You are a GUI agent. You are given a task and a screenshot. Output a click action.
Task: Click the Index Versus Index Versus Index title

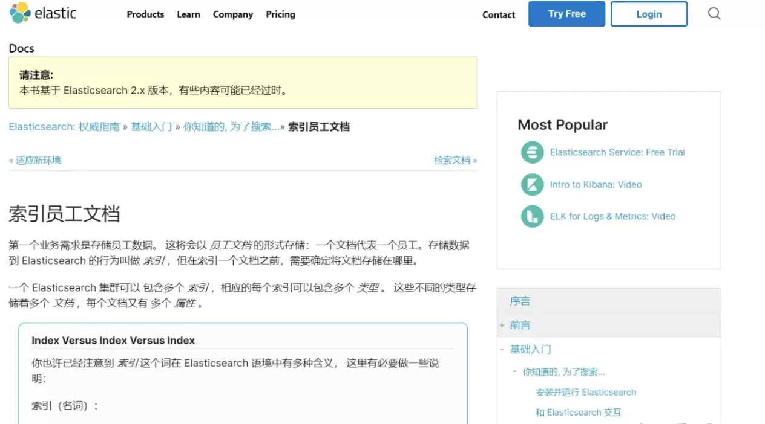pyautogui.click(x=113, y=341)
